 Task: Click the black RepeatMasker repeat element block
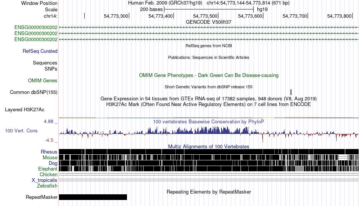pyautogui.click(x=93, y=197)
